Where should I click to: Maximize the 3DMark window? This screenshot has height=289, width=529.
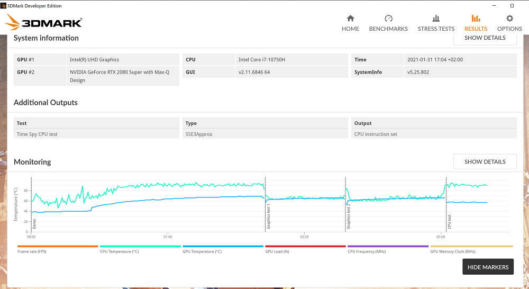(x=512, y=6)
